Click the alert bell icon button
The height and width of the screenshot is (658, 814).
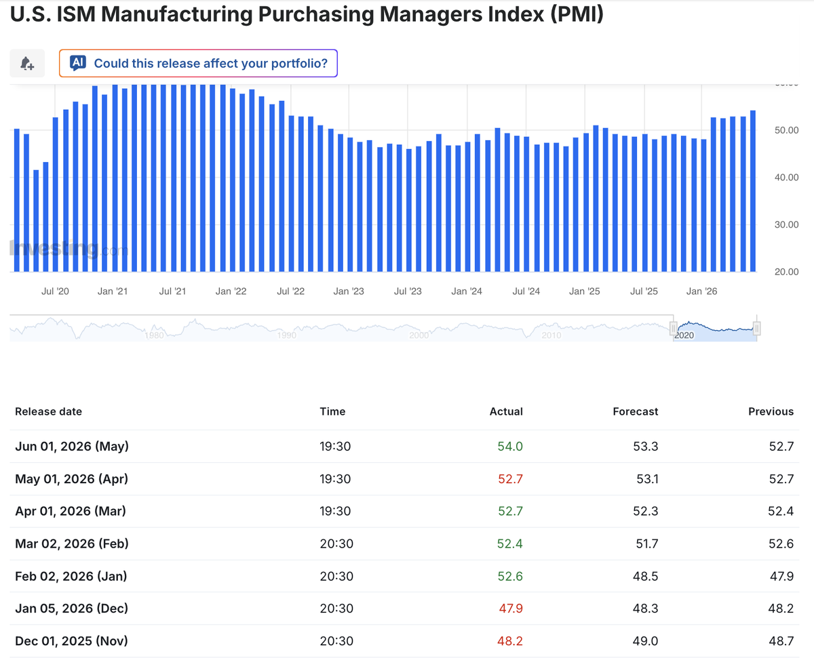coord(27,64)
